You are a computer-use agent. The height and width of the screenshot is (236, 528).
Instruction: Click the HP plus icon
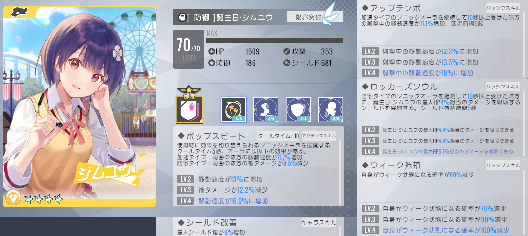(x=211, y=51)
